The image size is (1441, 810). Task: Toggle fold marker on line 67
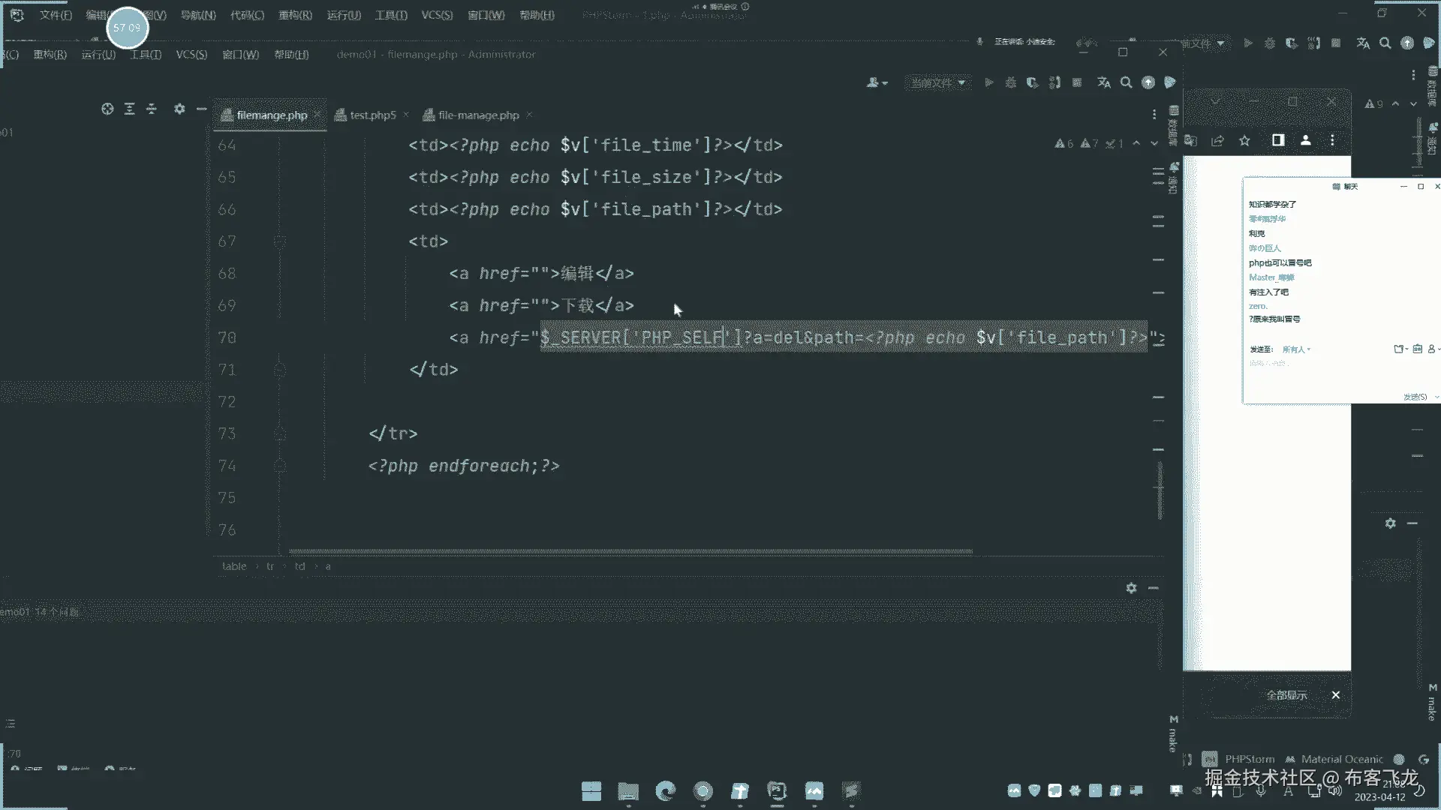coord(280,241)
